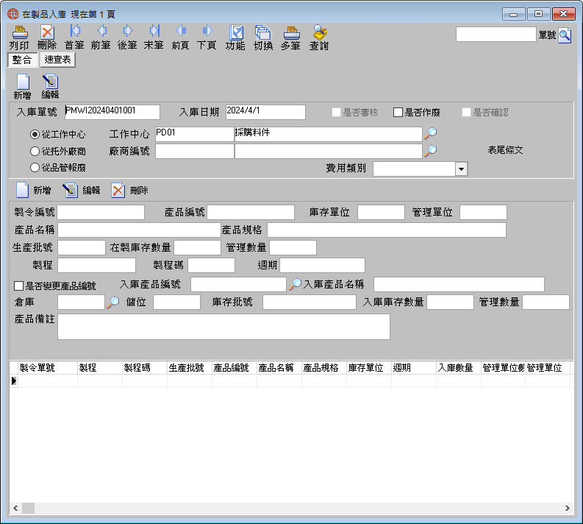The height and width of the screenshot is (524, 583).
Task: Click the 製令編號 field
Action: coord(101,212)
